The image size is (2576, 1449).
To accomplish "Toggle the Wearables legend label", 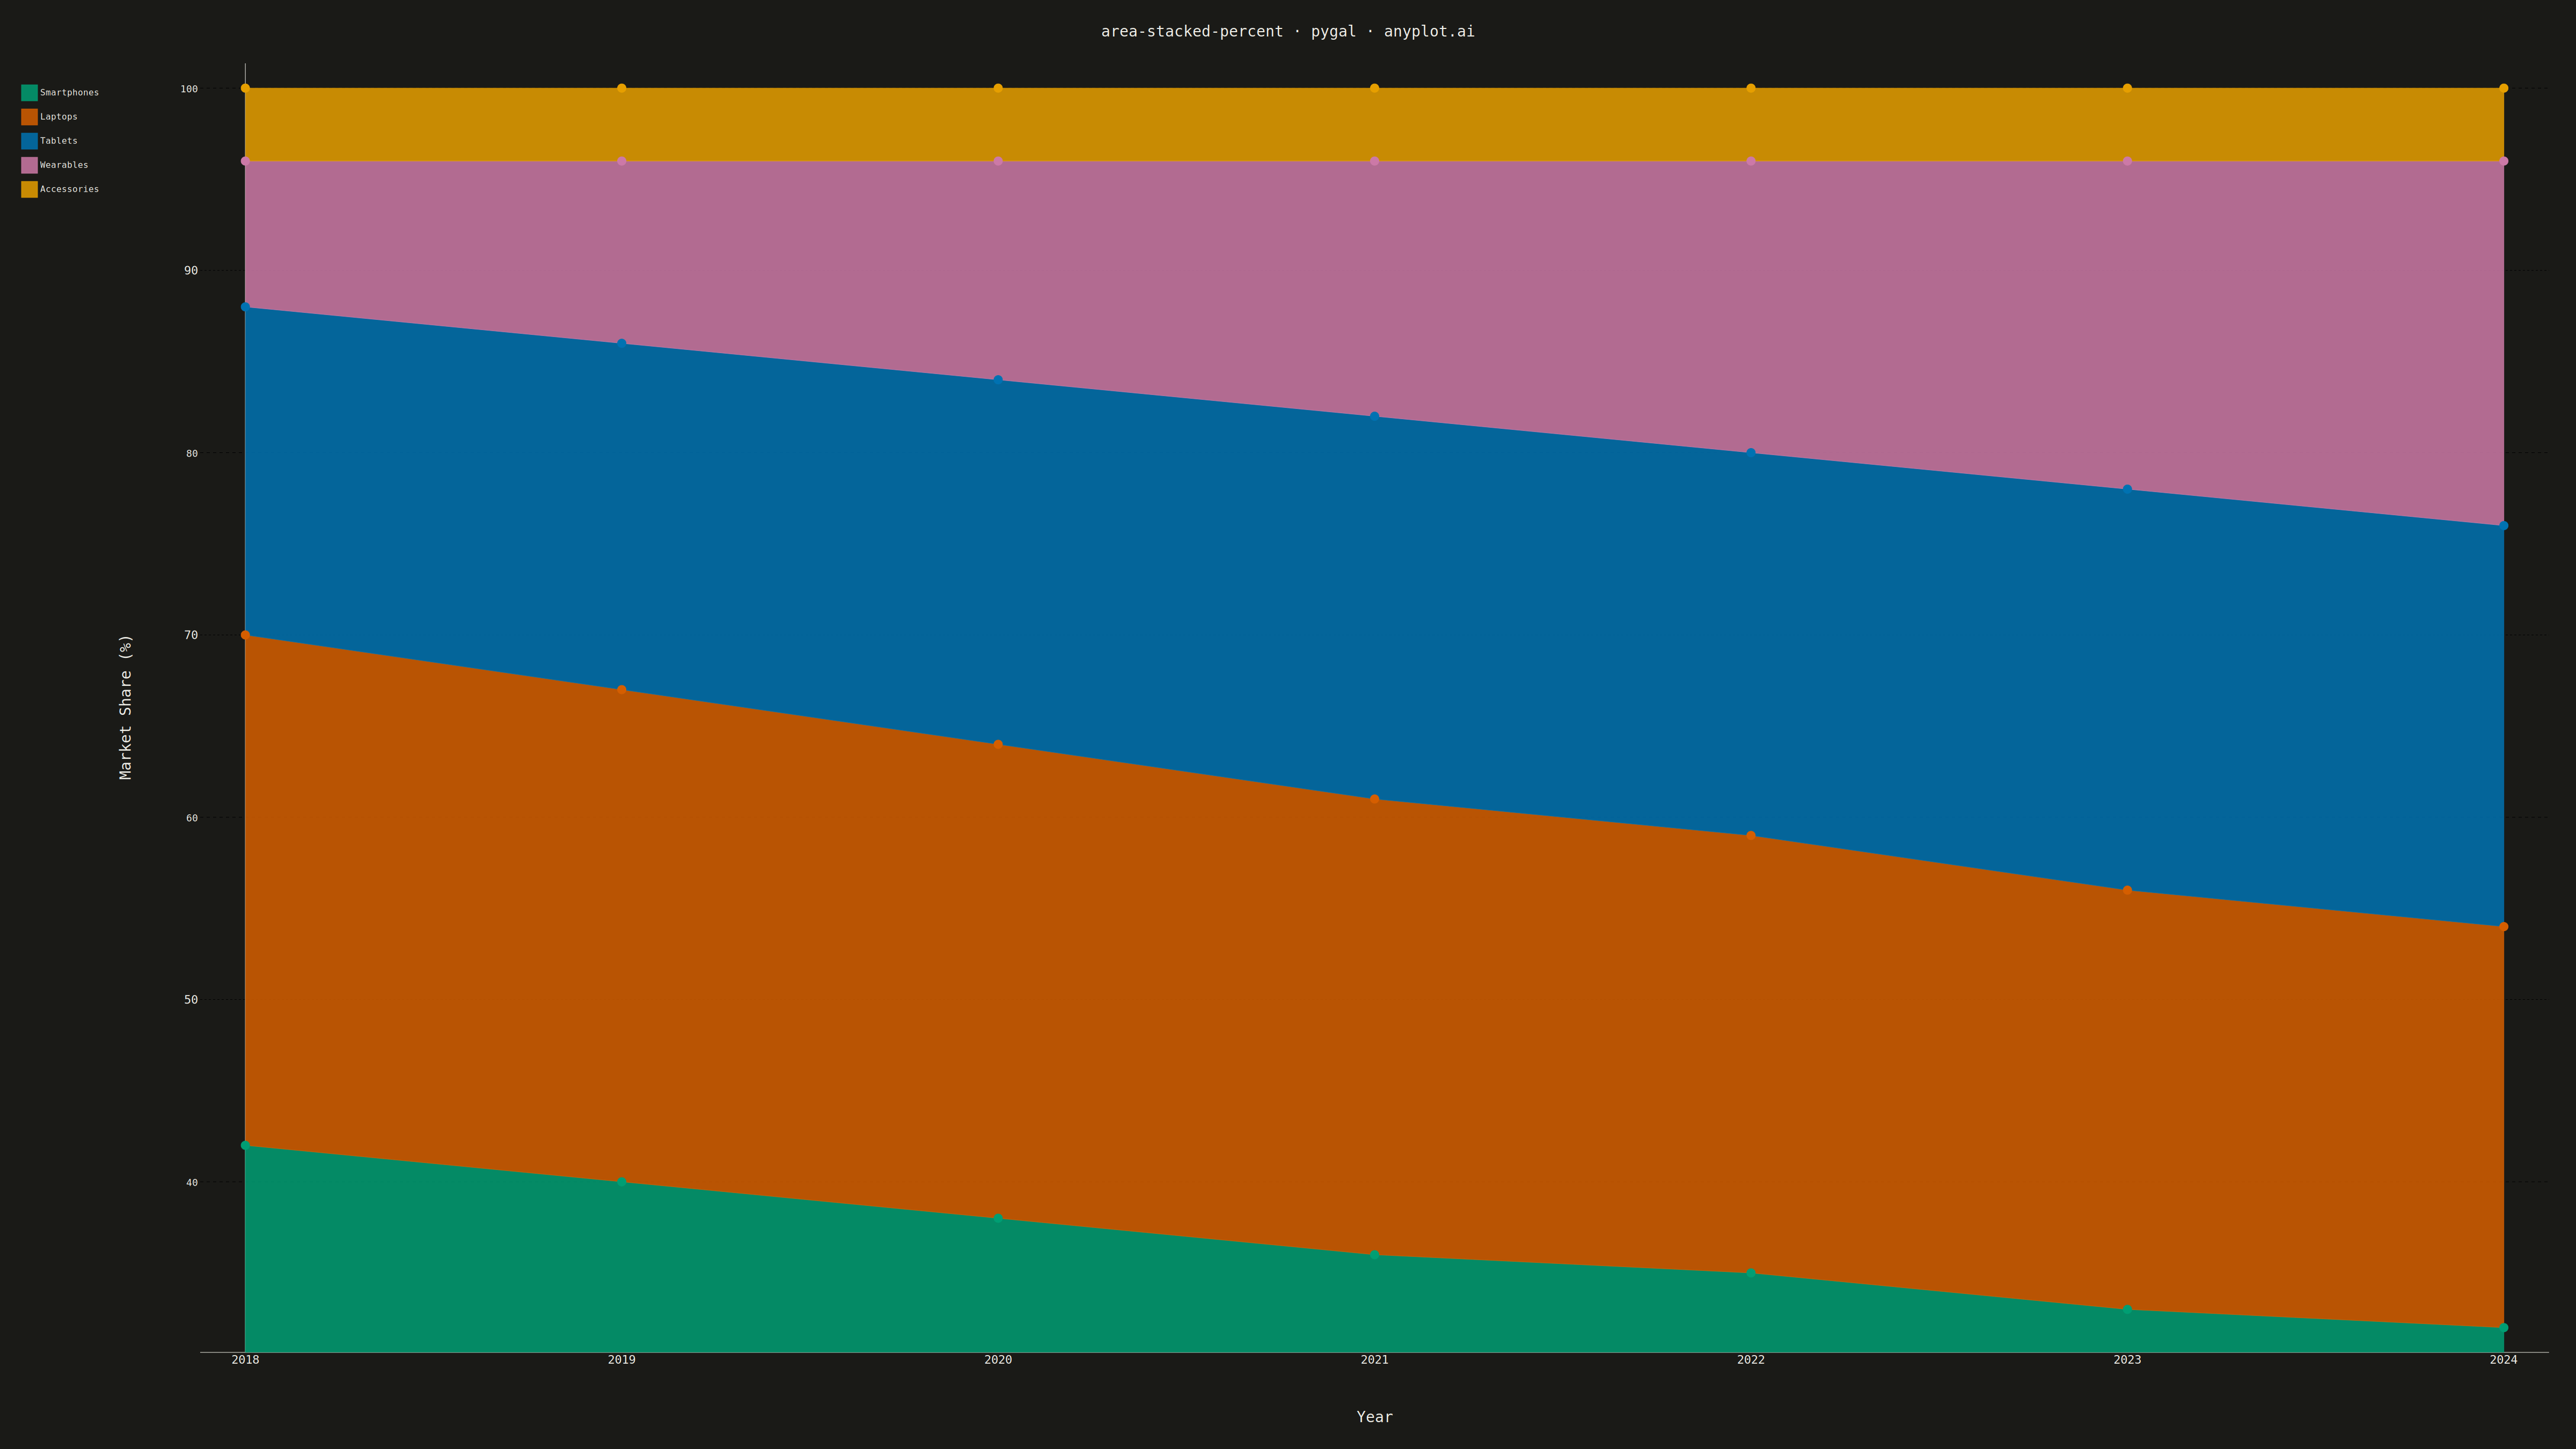I will point(64,165).
